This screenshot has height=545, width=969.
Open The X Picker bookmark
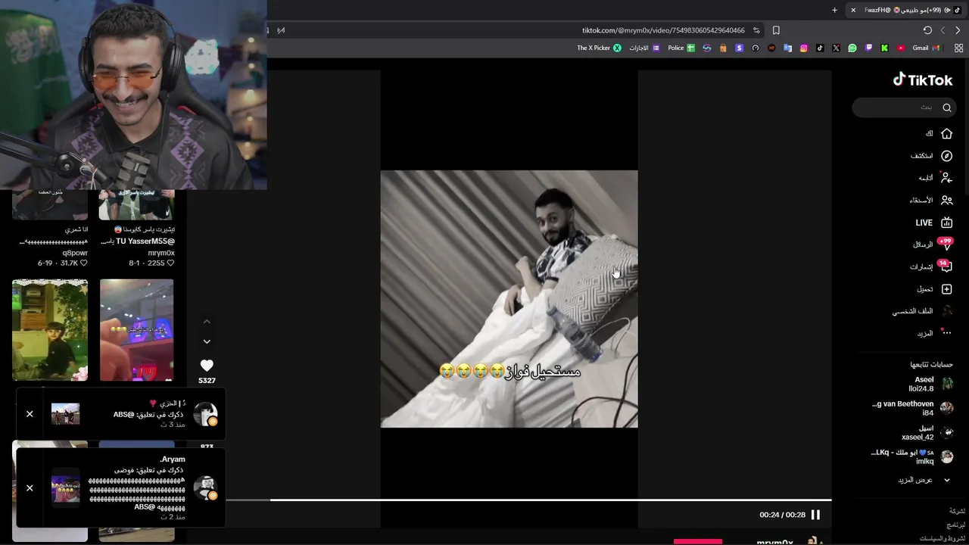point(599,48)
